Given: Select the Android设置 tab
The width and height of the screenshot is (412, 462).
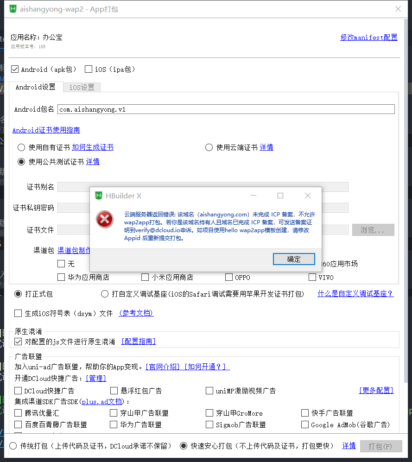Looking at the screenshot, I should [35, 87].
